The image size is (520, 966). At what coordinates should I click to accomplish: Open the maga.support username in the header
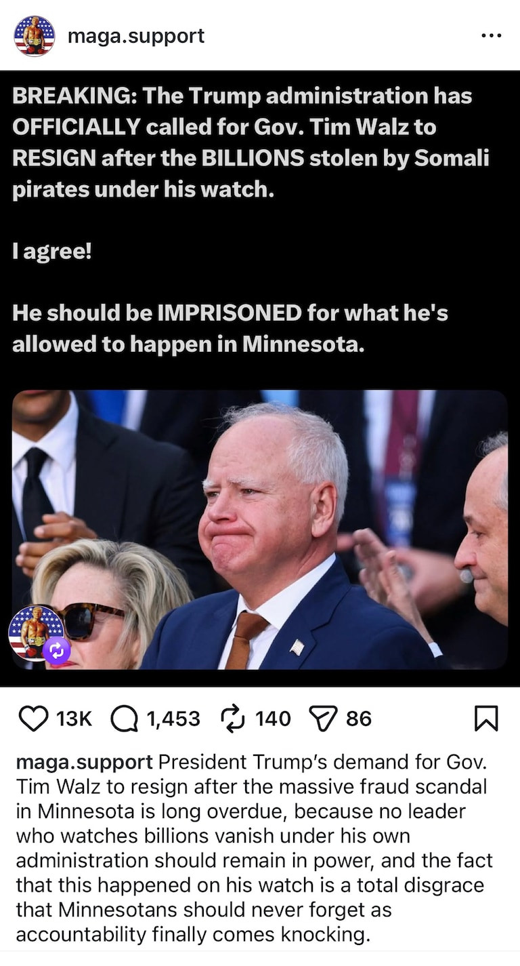[x=136, y=35]
